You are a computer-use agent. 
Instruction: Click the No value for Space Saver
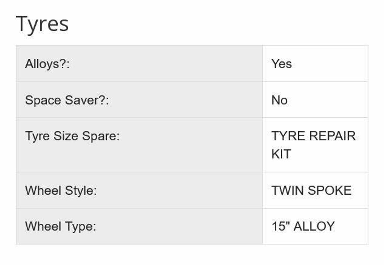pyautogui.click(x=279, y=100)
